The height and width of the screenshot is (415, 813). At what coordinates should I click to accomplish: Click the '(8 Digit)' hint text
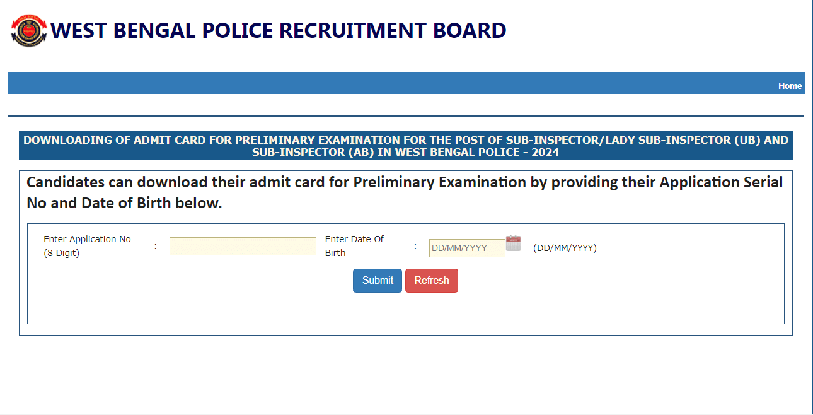point(61,254)
